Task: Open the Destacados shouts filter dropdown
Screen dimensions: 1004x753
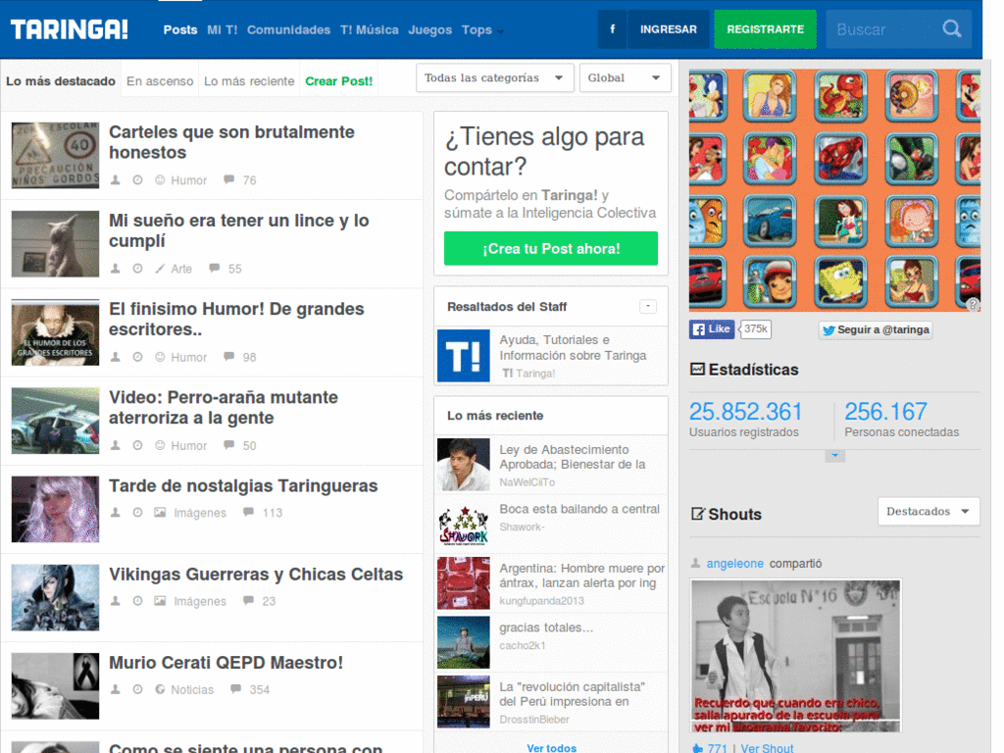Action: tap(928, 511)
